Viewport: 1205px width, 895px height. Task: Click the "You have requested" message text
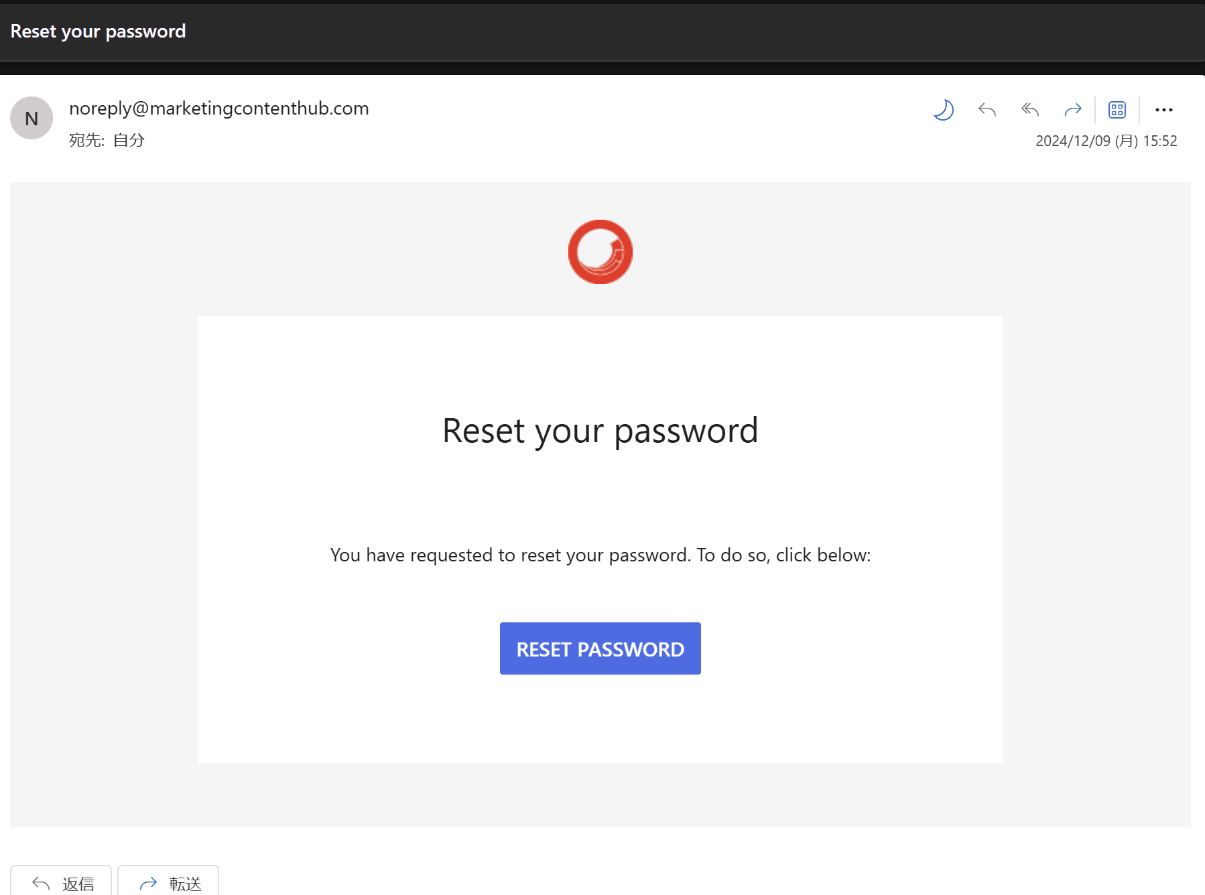[600, 555]
